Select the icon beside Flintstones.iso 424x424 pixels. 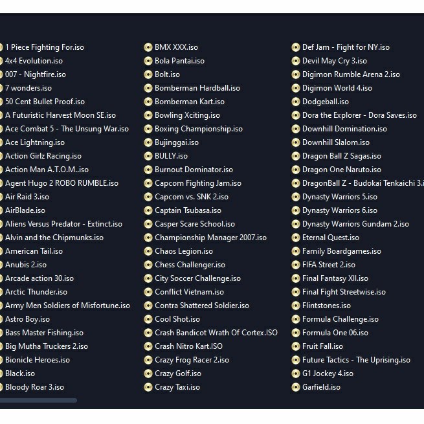[296, 306]
